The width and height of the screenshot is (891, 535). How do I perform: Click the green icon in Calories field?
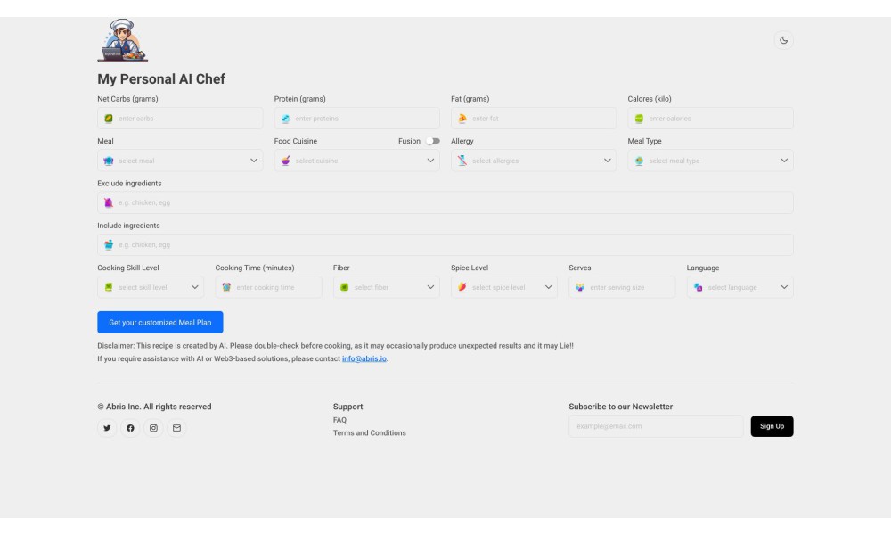point(639,119)
